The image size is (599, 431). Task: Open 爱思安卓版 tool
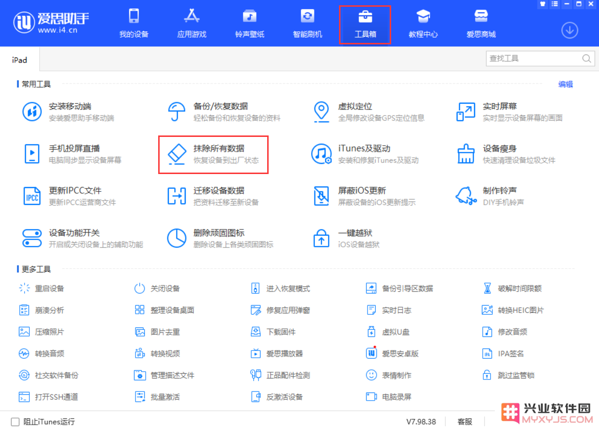point(392,353)
